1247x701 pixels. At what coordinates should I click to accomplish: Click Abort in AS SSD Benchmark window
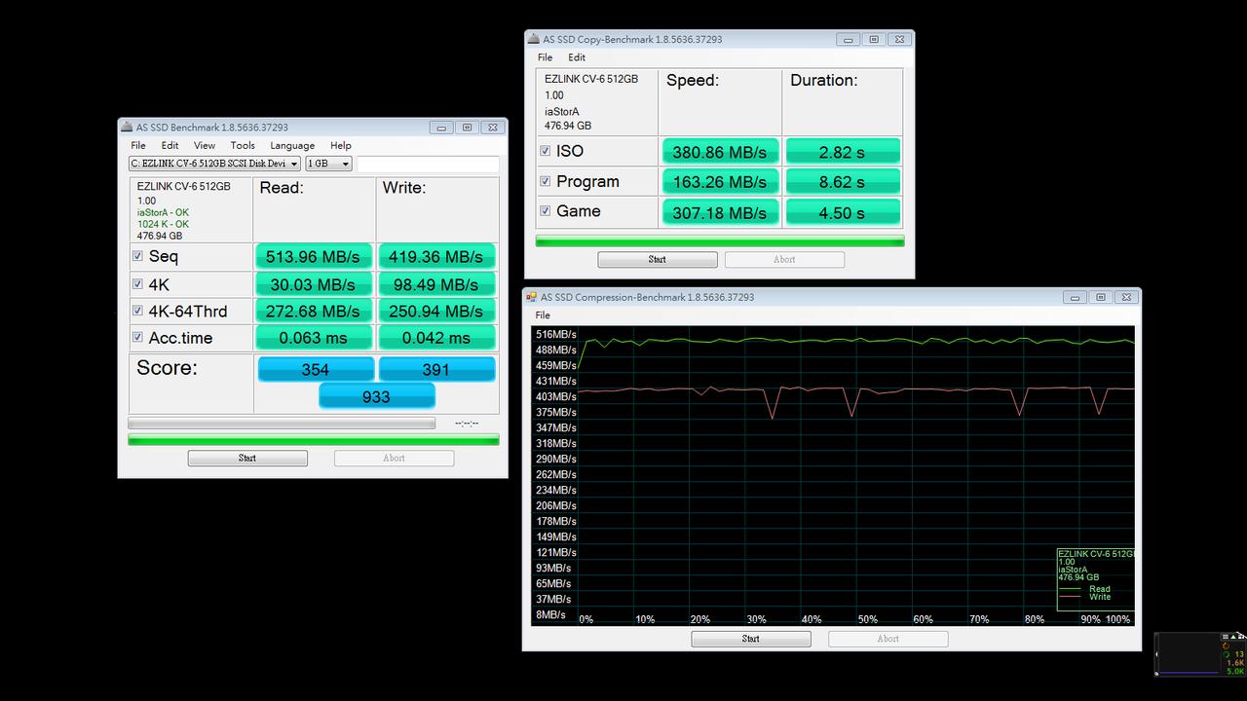point(394,458)
